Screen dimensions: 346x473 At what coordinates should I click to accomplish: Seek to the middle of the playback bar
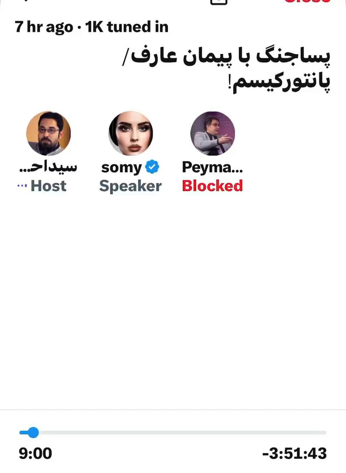pos(173,432)
